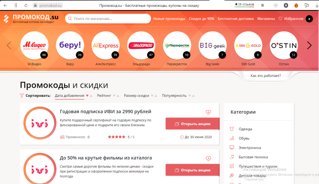The width and height of the screenshot is (319, 184).
Task: Sort Рейтинг ascending arrow
Action: [x=118, y=96]
